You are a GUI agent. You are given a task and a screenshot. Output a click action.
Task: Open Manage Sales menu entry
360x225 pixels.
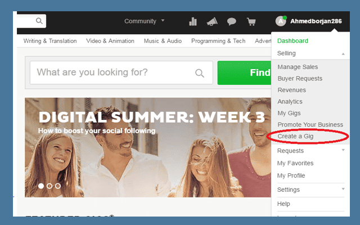click(298, 67)
